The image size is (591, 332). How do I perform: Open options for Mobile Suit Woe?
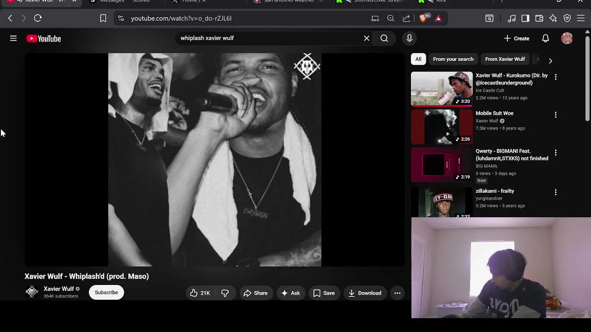pyautogui.click(x=555, y=114)
